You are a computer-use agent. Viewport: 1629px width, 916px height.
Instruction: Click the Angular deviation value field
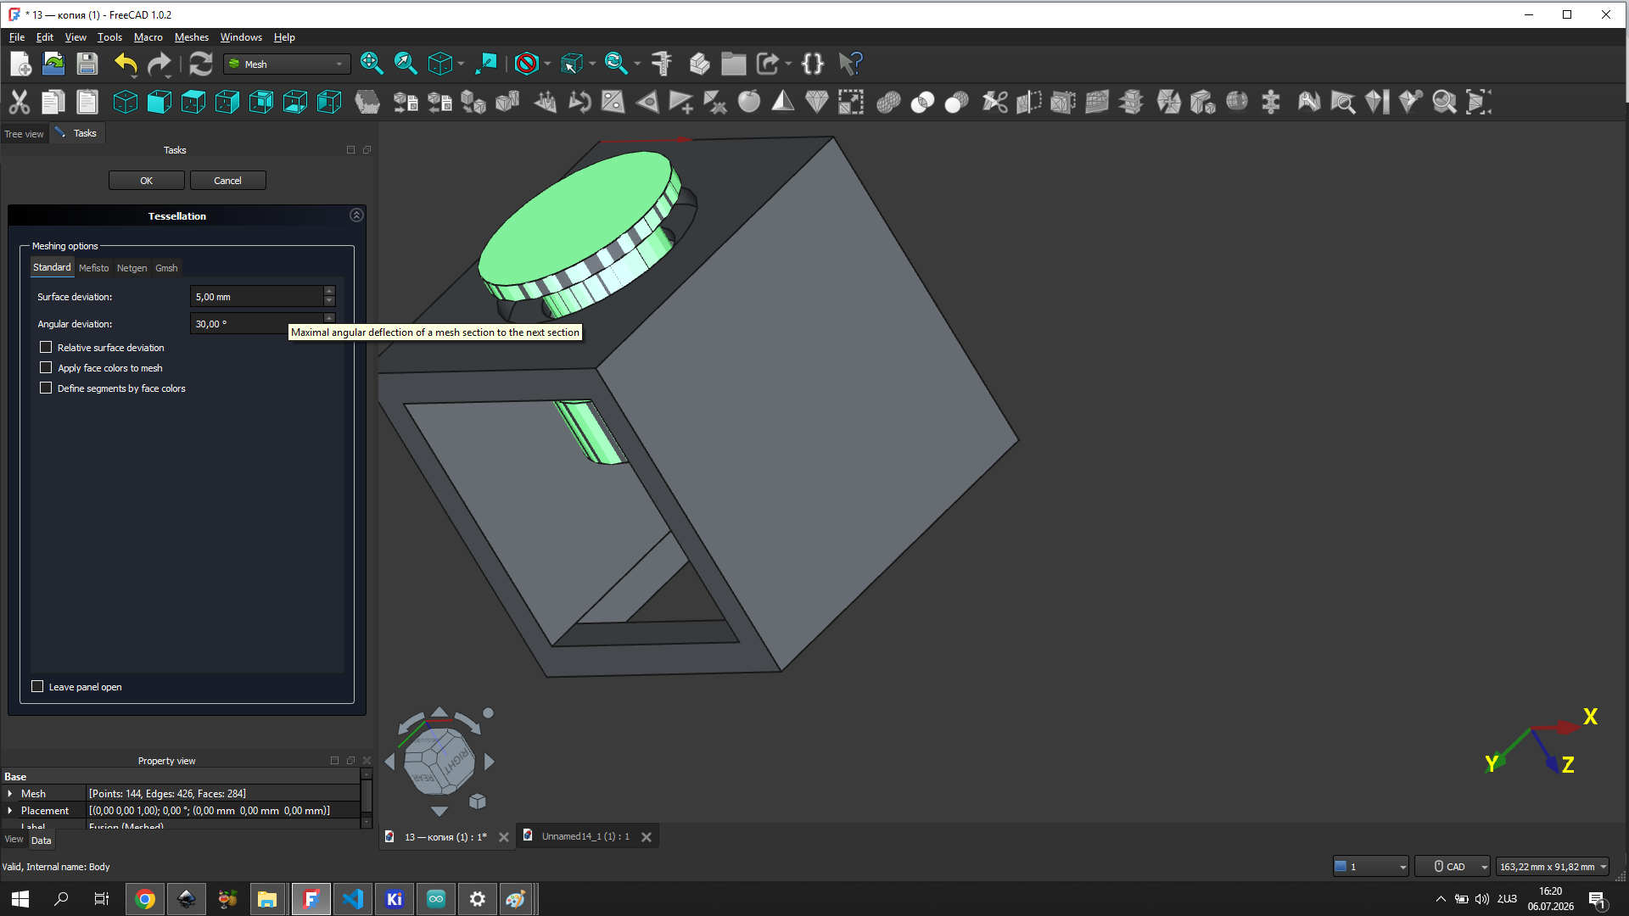click(x=258, y=324)
